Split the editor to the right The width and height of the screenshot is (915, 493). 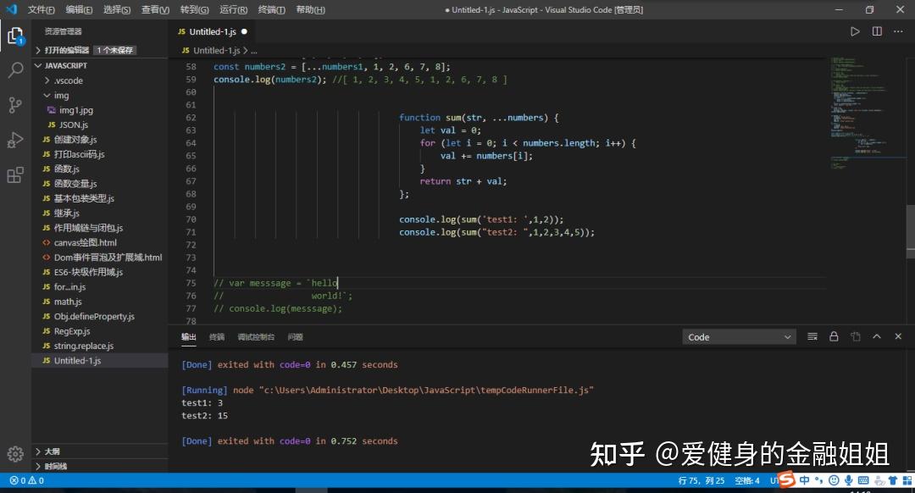coord(877,31)
